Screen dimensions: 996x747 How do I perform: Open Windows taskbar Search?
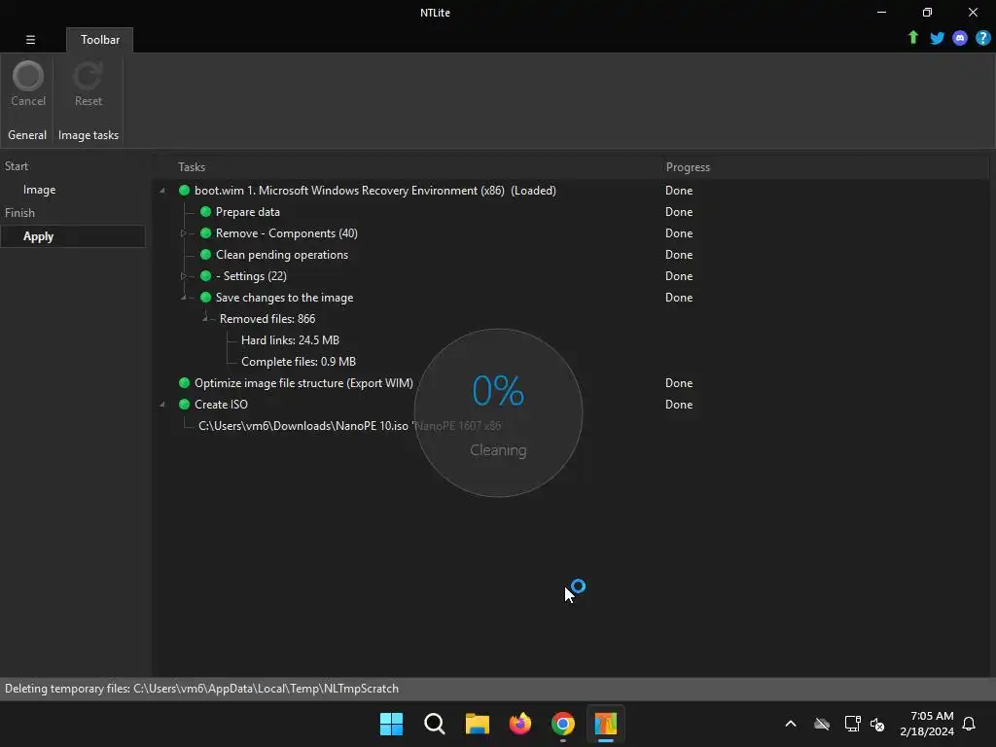click(x=435, y=724)
